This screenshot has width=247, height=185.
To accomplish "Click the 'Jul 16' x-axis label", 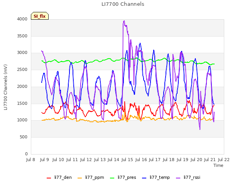I will click(x=141, y=160).
